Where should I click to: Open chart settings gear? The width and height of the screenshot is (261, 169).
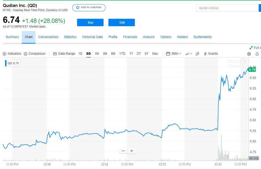tap(249, 54)
